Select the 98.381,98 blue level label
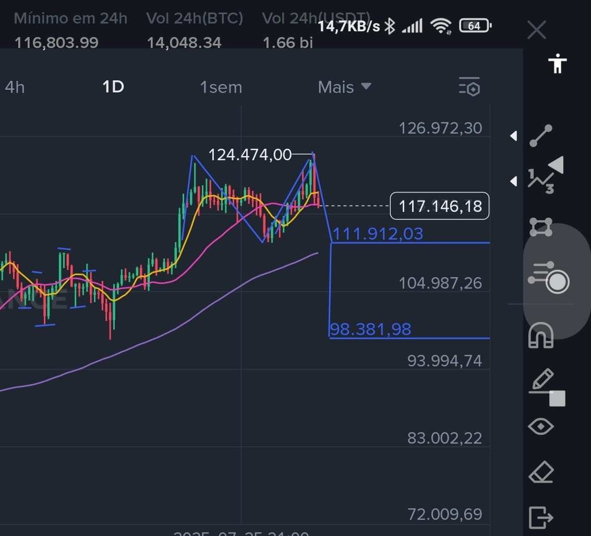 tap(370, 329)
